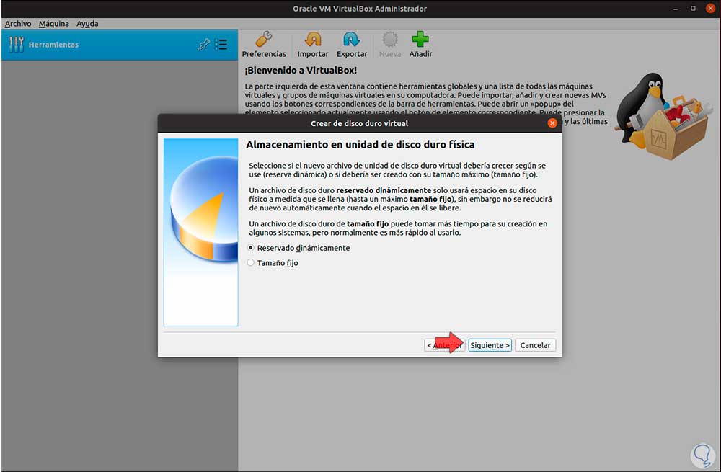This screenshot has width=721, height=472.
Task: Open Preferencias wrench icon
Action: pyautogui.click(x=264, y=40)
